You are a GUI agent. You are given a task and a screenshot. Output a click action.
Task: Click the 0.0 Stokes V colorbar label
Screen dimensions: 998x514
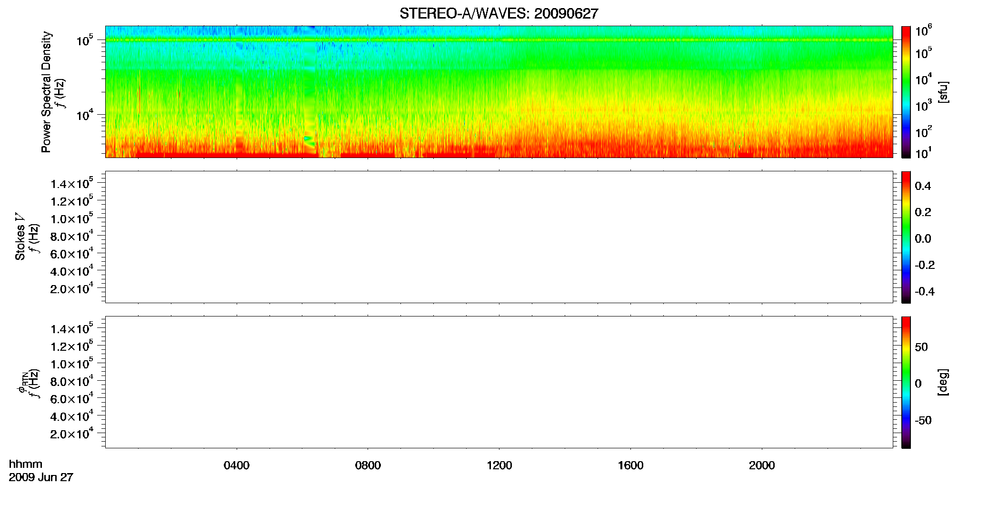923,239
